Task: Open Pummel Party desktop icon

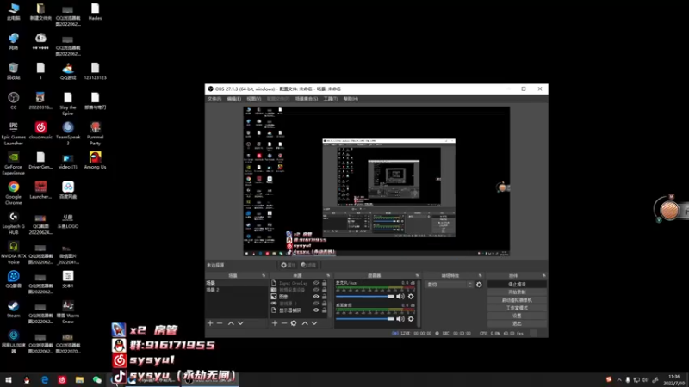Action: coord(95,133)
